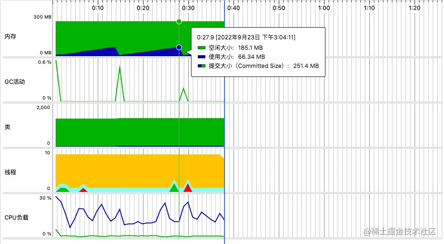Click the 10 threads axis label
Screen dimensions: 444x244
(x=47, y=153)
